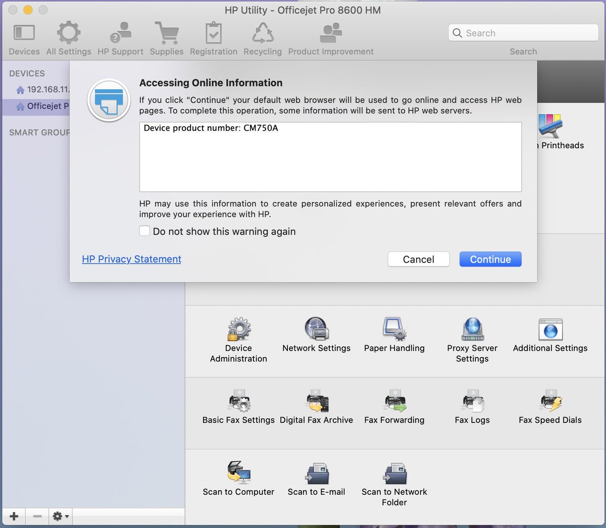The height and width of the screenshot is (528, 606).
Task: Open Supplies shopping cart icon
Action: [x=166, y=33]
